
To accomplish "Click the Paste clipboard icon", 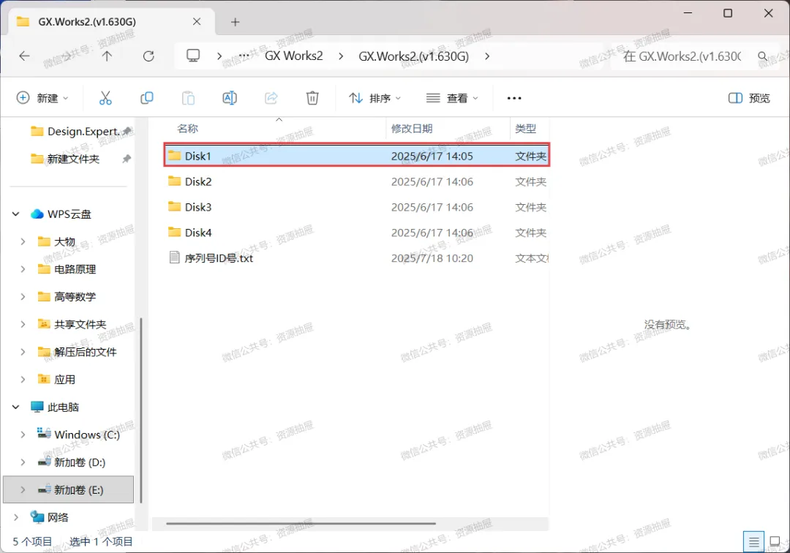I will pyautogui.click(x=188, y=98).
